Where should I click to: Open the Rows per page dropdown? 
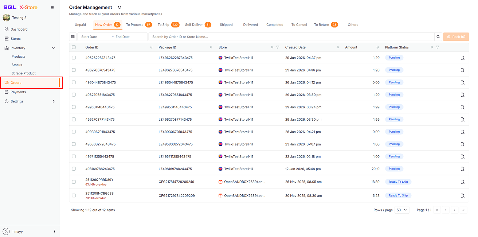(402, 210)
